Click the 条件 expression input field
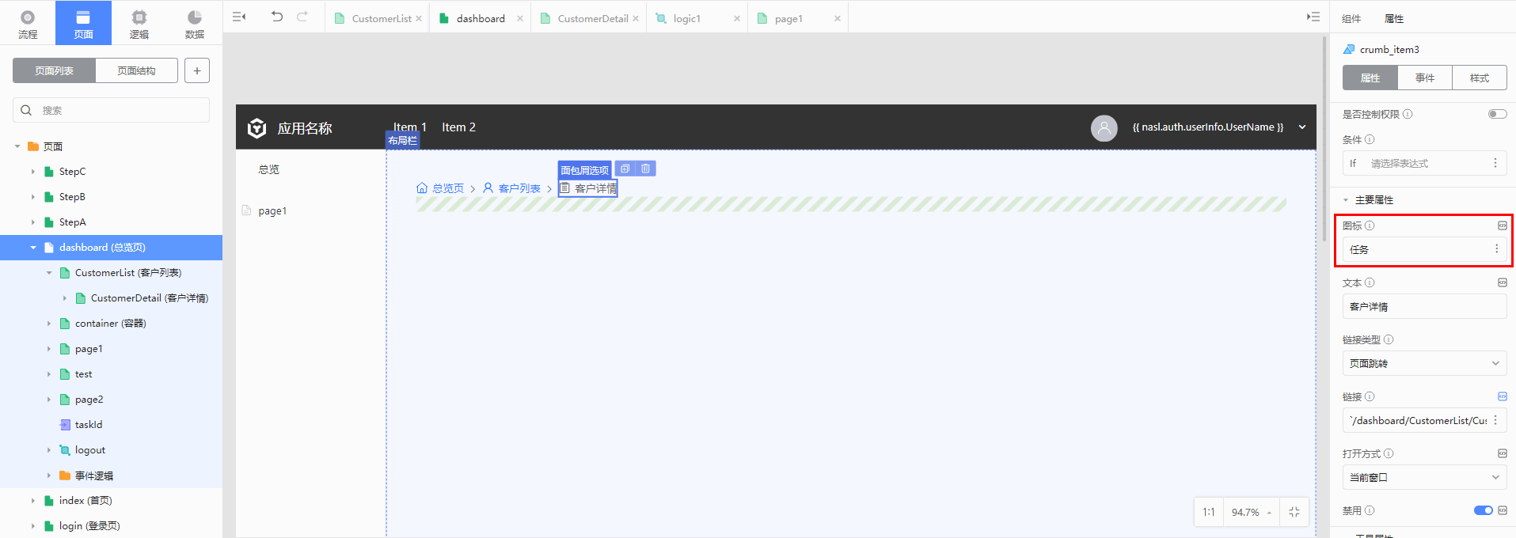Screen dimensions: 1516x538 coord(1424,163)
